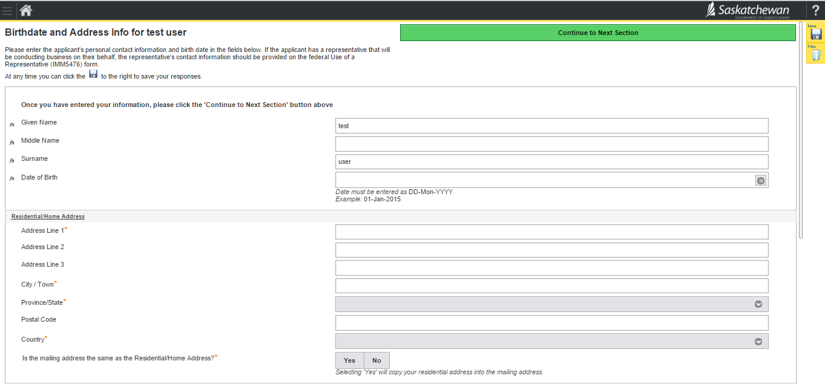
Task: Click the Middle Name field
Action: click(x=552, y=144)
